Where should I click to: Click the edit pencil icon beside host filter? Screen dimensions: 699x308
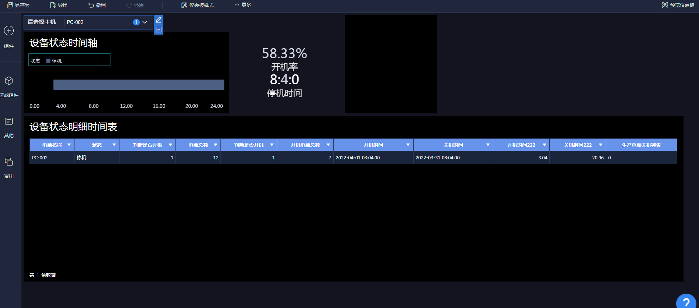(x=159, y=20)
